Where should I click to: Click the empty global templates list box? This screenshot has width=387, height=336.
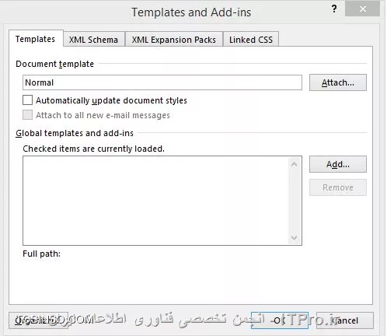pos(155,201)
